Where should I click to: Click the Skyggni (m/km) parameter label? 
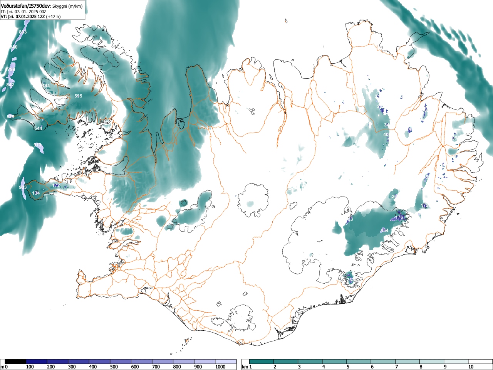[67, 7]
